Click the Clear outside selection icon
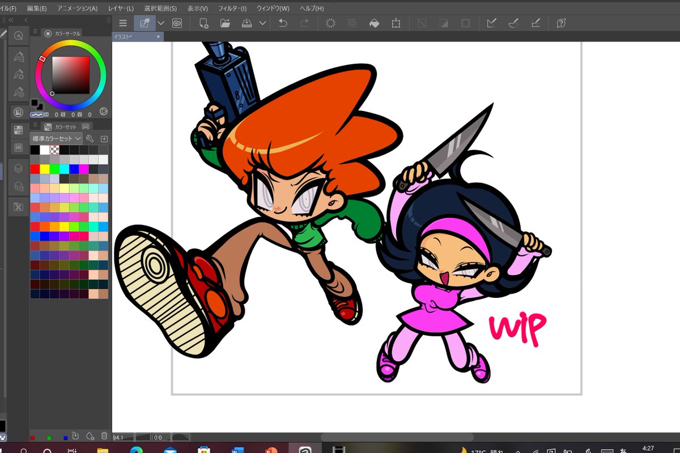The height and width of the screenshot is (453, 680). 352,23
